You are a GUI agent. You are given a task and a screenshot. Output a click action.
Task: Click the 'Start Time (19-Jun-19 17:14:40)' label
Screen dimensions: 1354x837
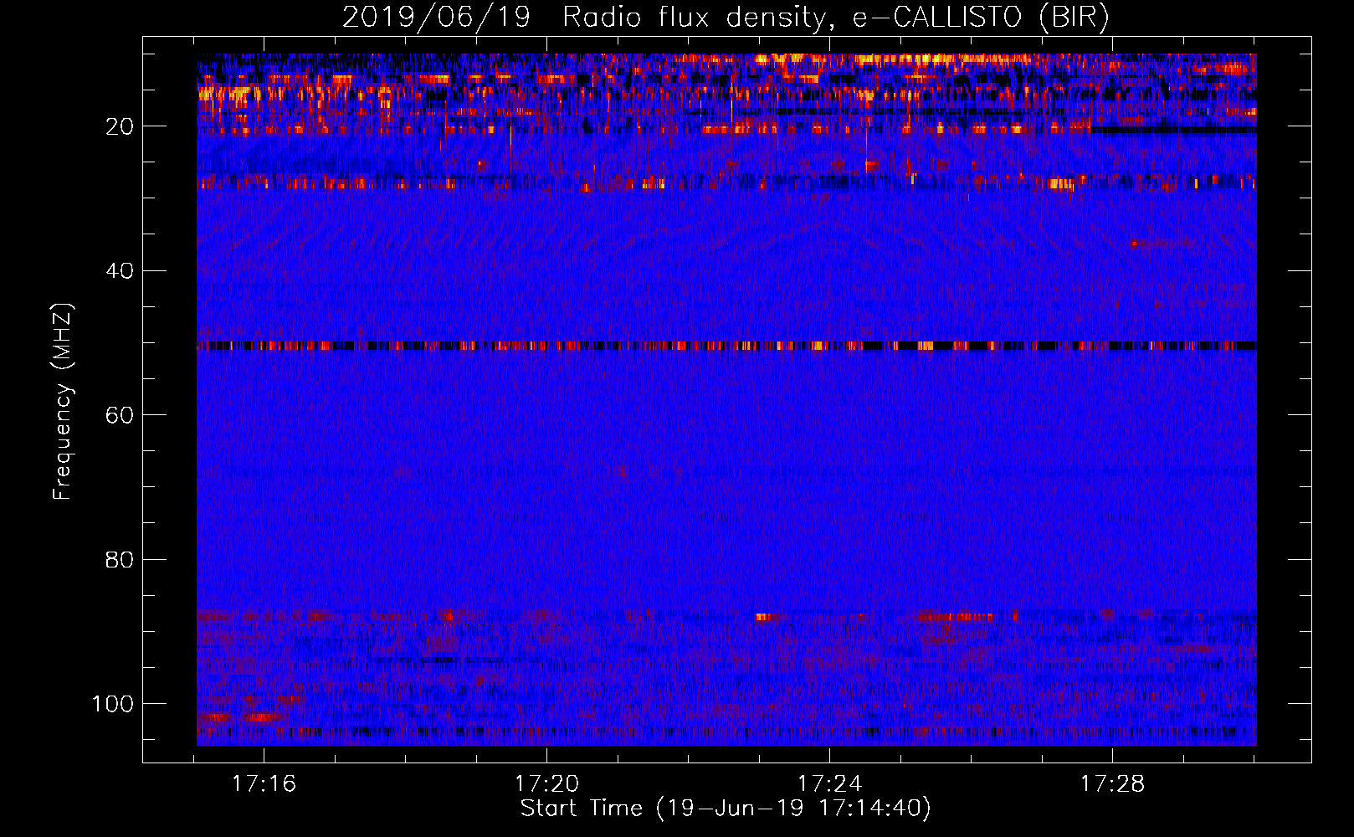(726, 809)
